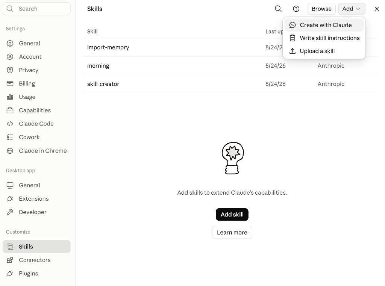
Task: Click Anthropic in the morning row
Action: coord(331,66)
